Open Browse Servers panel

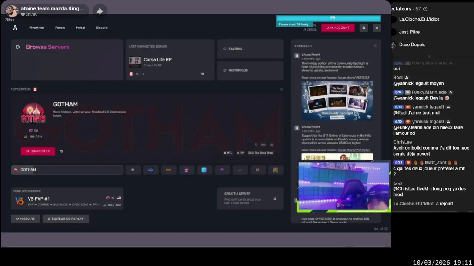pos(67,59)
